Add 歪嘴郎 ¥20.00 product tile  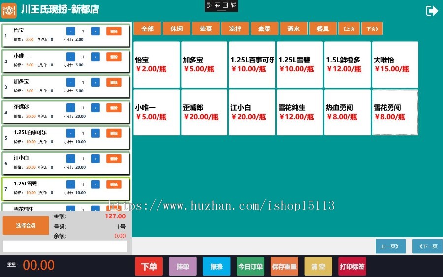[x=204, y=112]
